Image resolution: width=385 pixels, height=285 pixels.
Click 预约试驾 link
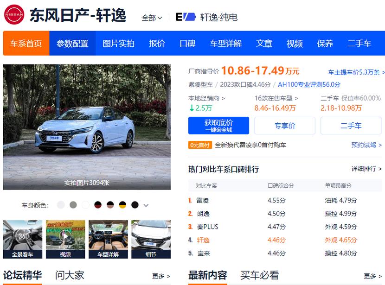coord(366,145)
